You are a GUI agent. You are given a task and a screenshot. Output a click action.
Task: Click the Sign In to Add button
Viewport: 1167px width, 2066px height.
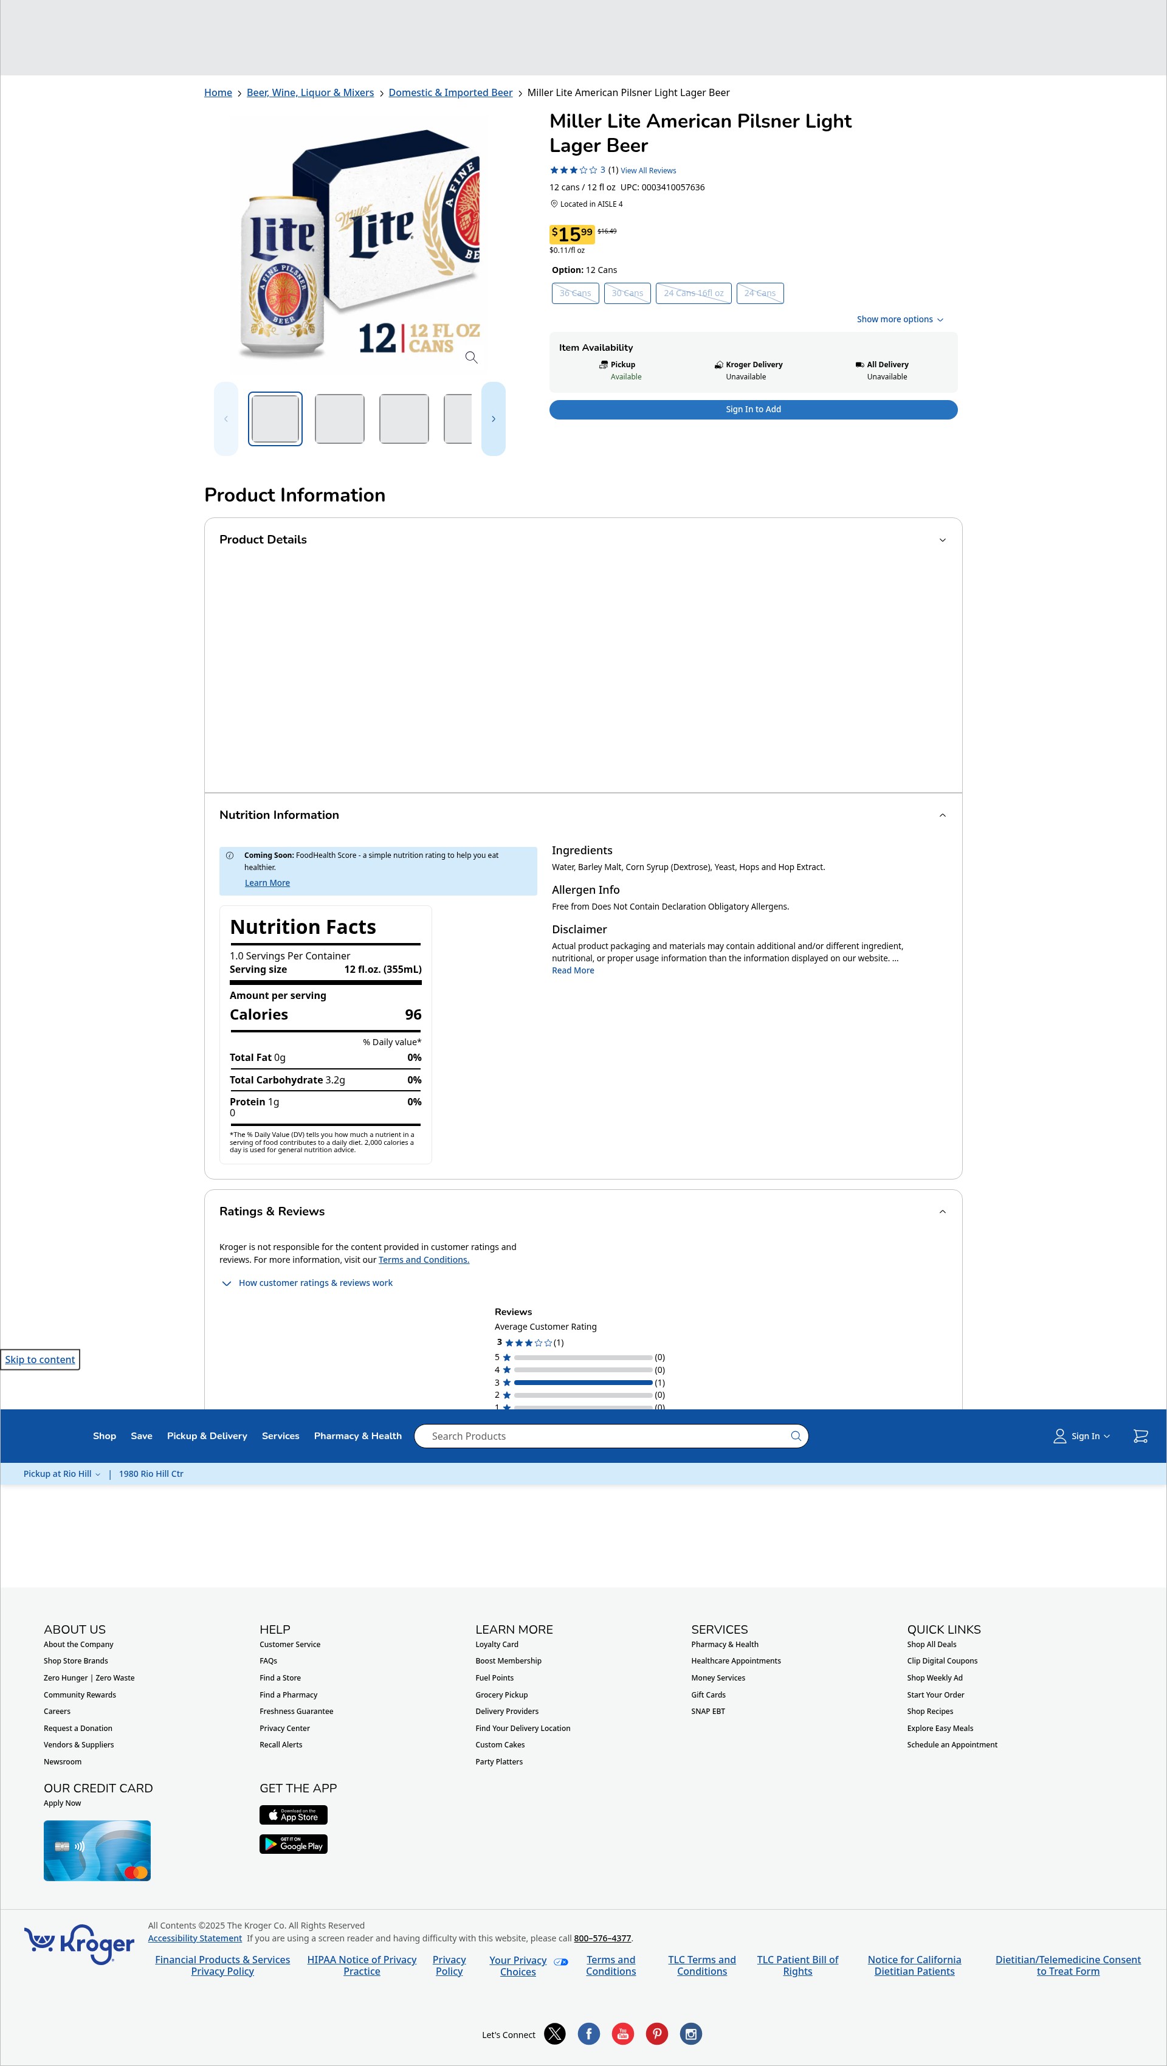click(x=754, y=409)
